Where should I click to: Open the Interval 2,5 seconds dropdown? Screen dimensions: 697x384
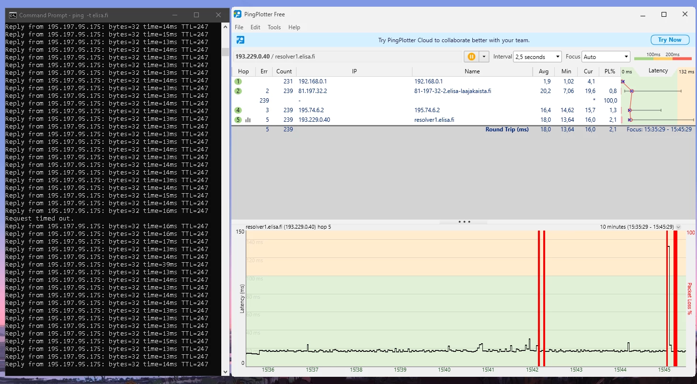click(537, 57)
